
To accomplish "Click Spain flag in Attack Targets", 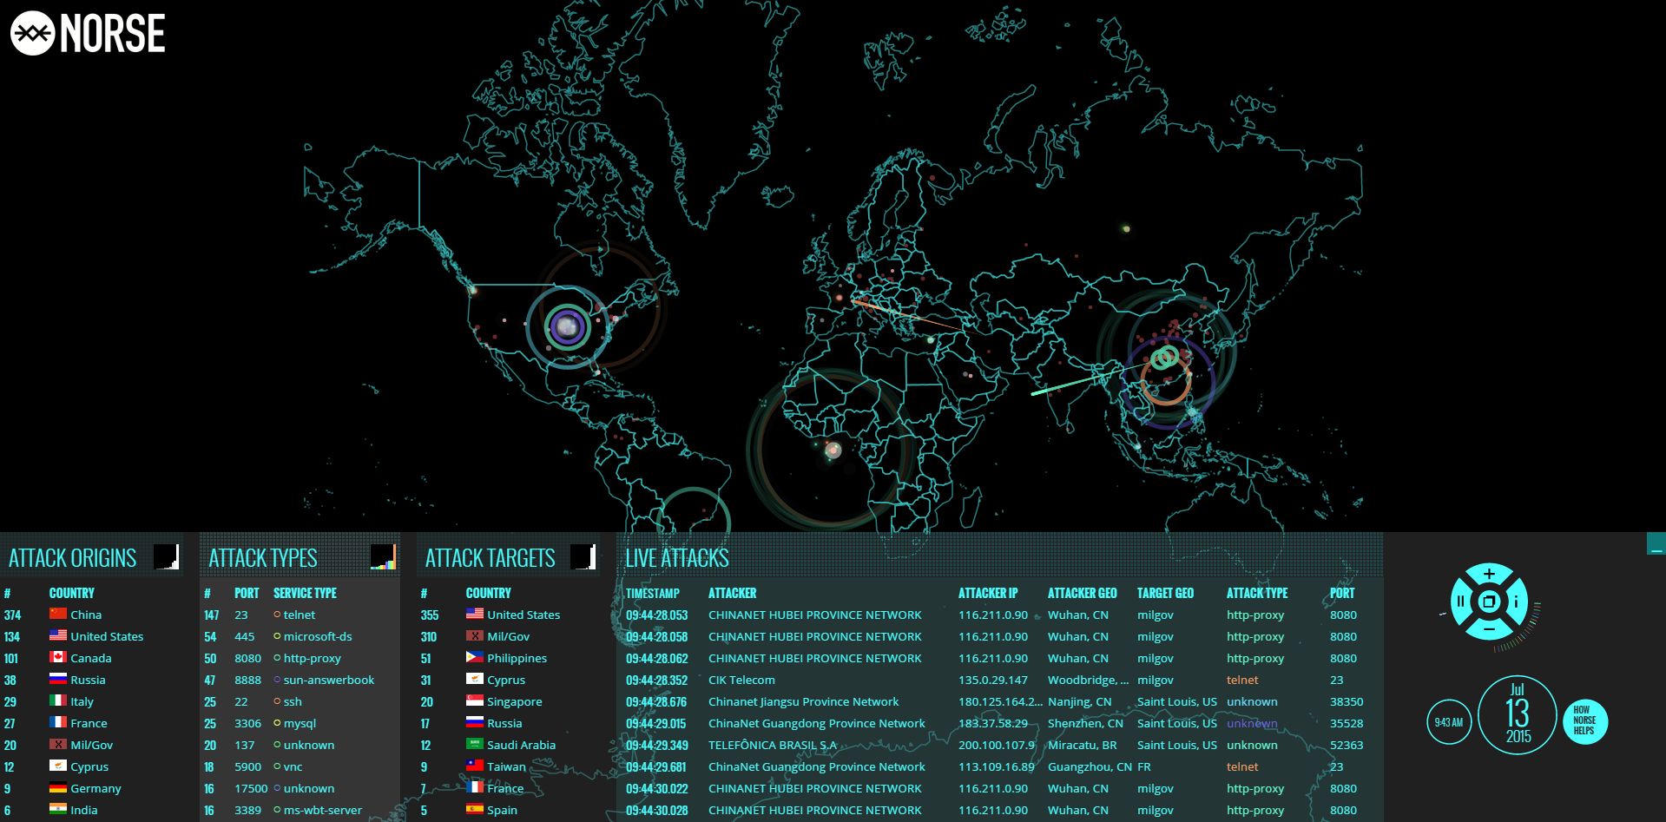I will [475, 809].
